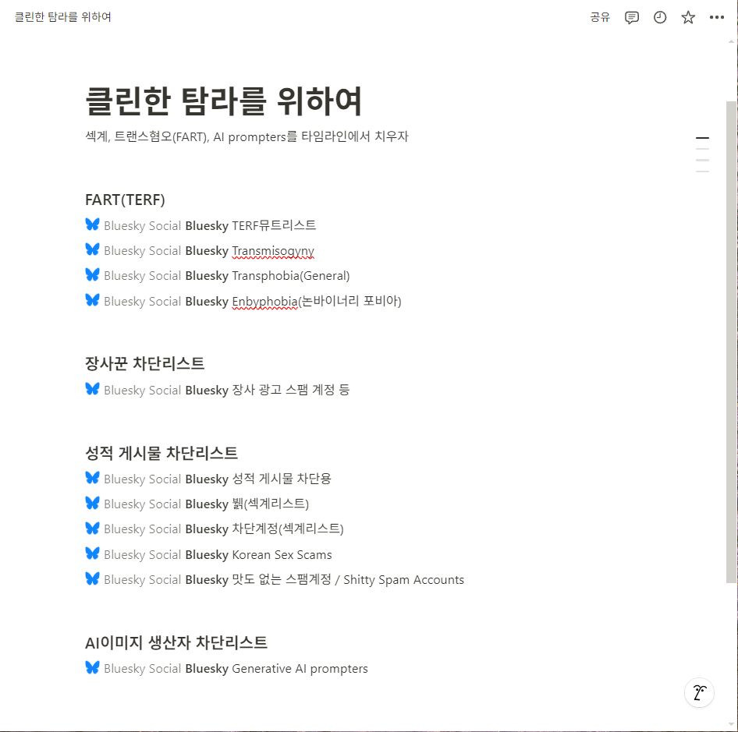This screenshot has width=738, height=732.
Task: Click butterfly icon beside 차단계정(섹계리스트)
Action: 92,528
